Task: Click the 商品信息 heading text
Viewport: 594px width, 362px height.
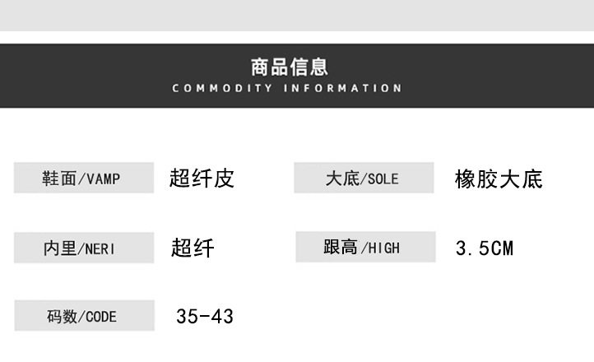Action: tap(289, 67)
